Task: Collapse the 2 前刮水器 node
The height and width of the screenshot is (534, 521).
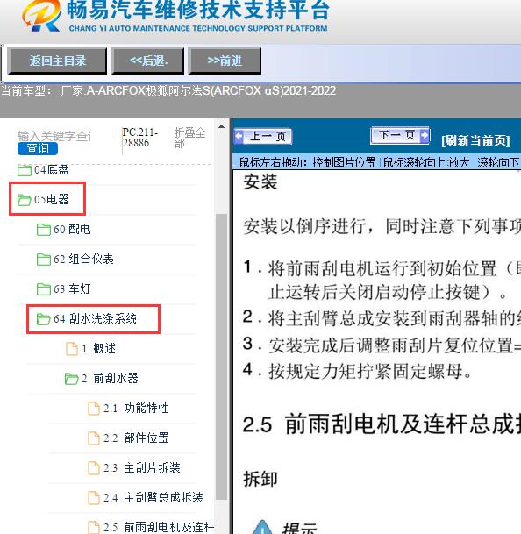Action: pyautogui.click(x=110, y=378)
